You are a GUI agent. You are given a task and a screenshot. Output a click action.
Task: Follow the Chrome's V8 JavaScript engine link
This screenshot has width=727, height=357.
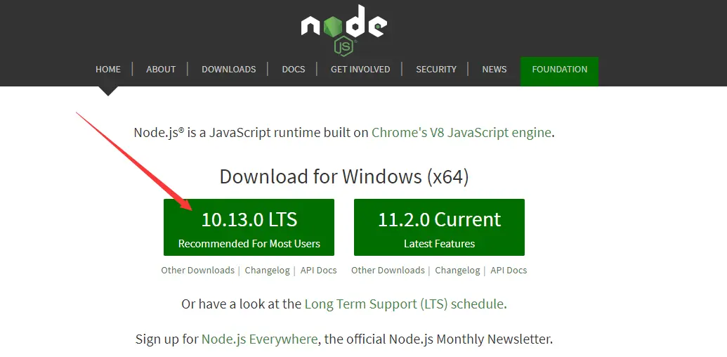pos(461,133)
